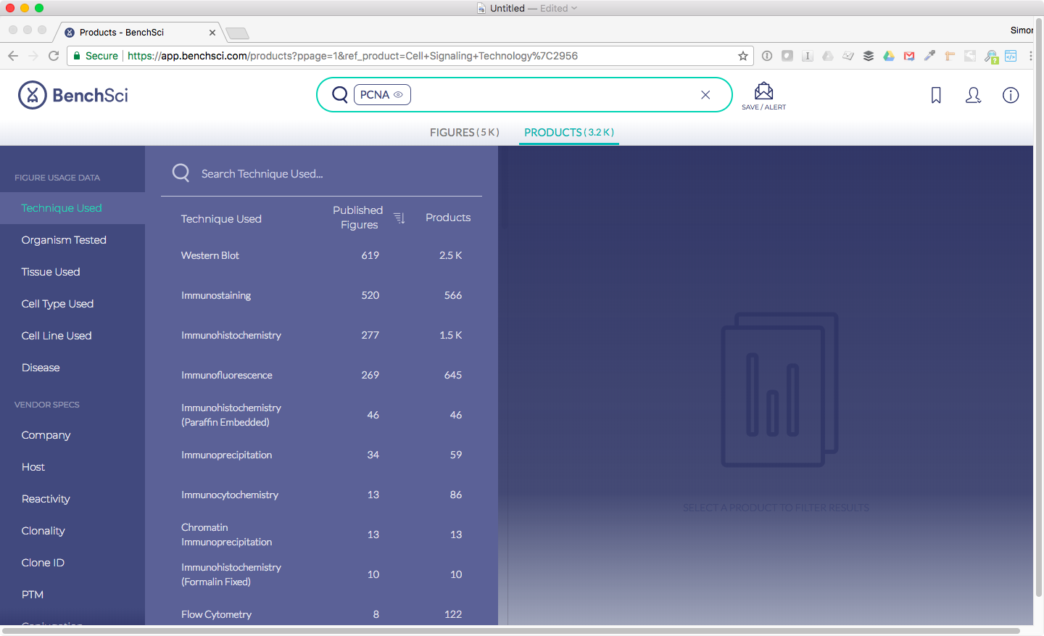Open the bookmarks ribbon icon

coord(936,95)
